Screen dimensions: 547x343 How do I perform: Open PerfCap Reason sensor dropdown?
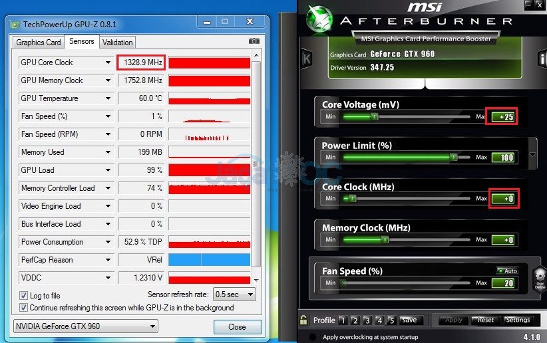click(x=108, y=260)
